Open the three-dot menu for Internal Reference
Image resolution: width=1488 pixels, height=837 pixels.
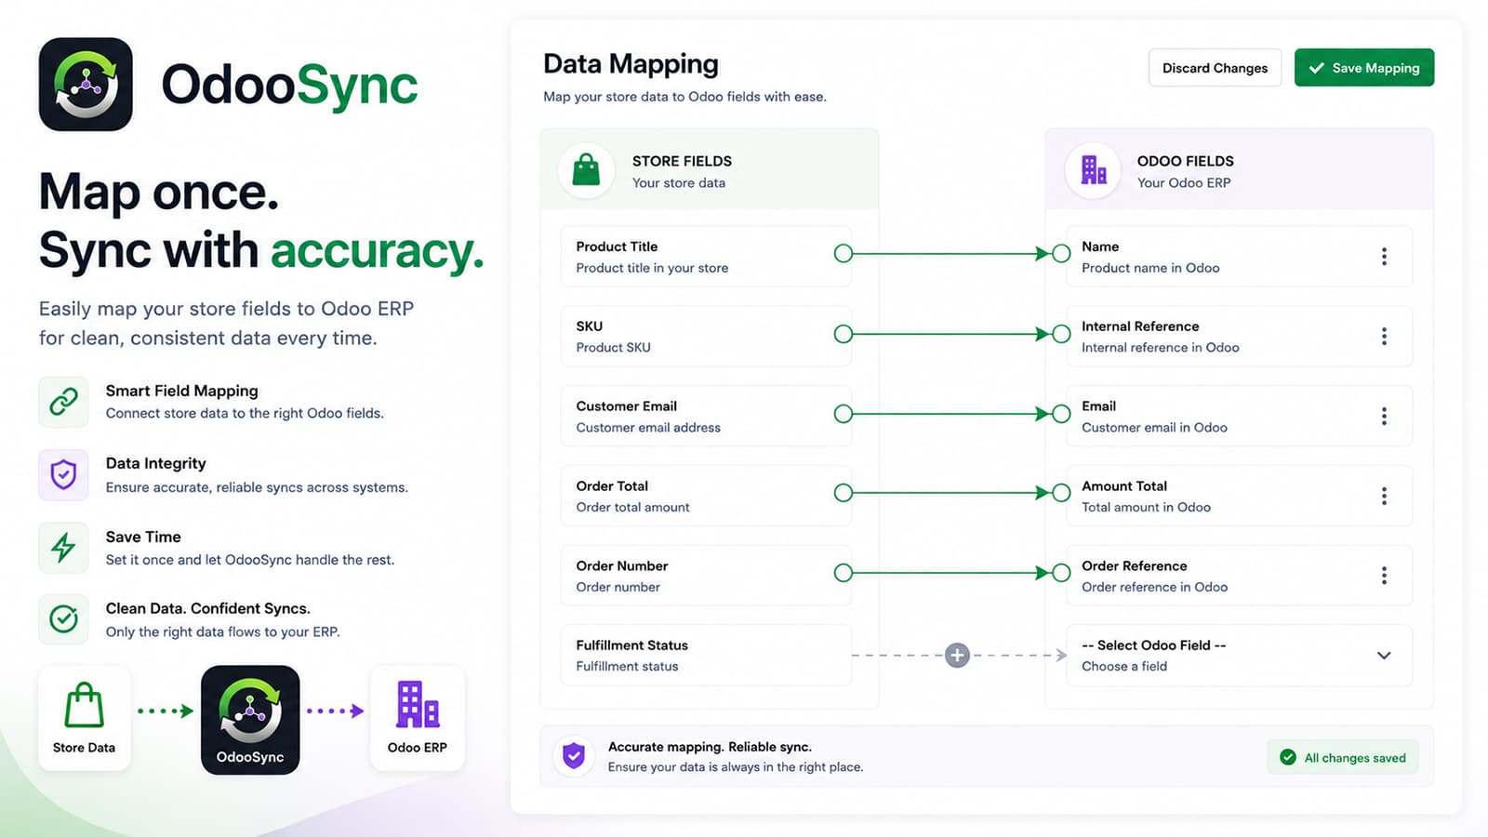(1384, 337)
